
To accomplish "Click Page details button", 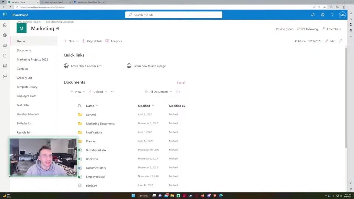I will [92, 41].
